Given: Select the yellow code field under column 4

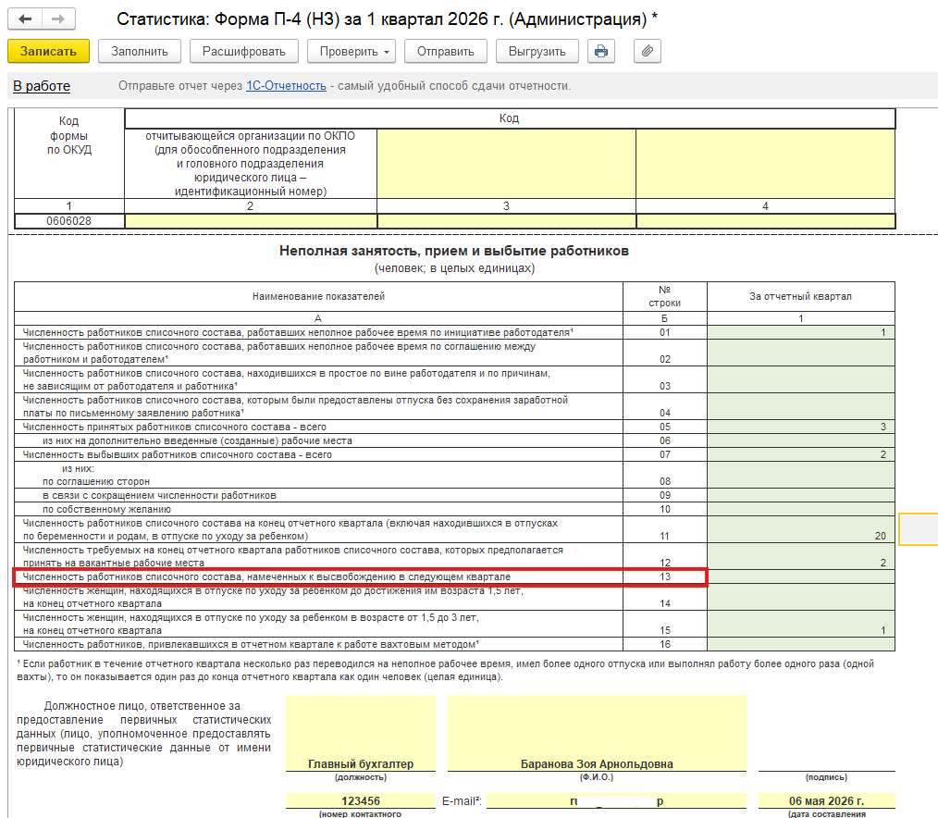Looking at the screenshot, I should [766, 221].
